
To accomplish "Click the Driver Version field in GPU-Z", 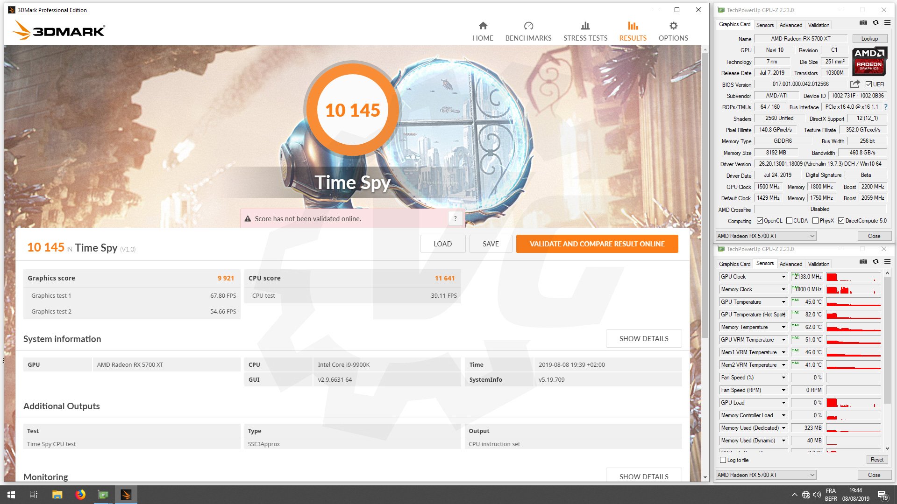I will click(x=820, y=164).
